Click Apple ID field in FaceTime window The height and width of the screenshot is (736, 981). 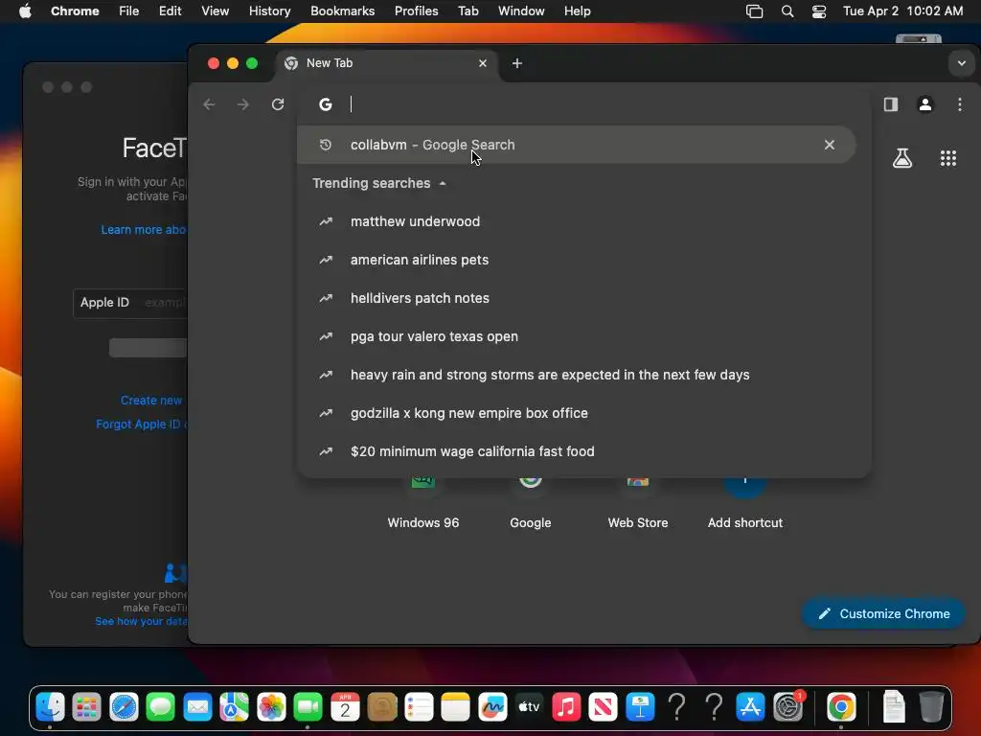[x=130, y=303]
